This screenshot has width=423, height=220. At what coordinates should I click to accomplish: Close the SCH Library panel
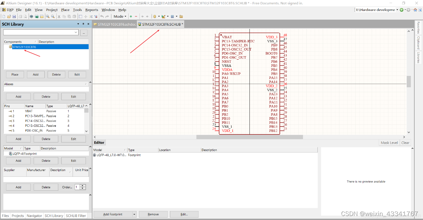(88, 24)
